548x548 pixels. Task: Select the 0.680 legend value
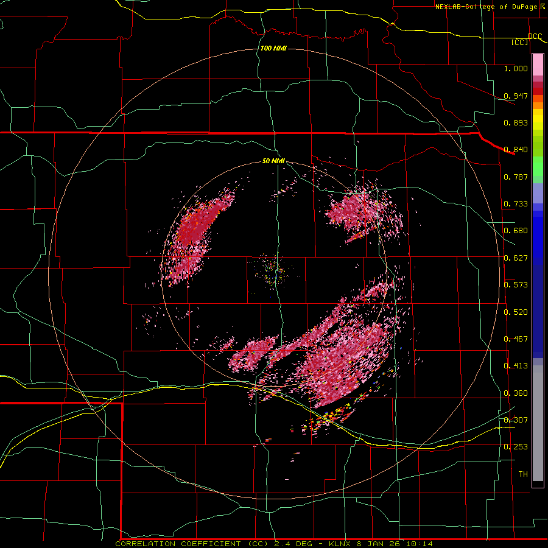coord(516,231)
